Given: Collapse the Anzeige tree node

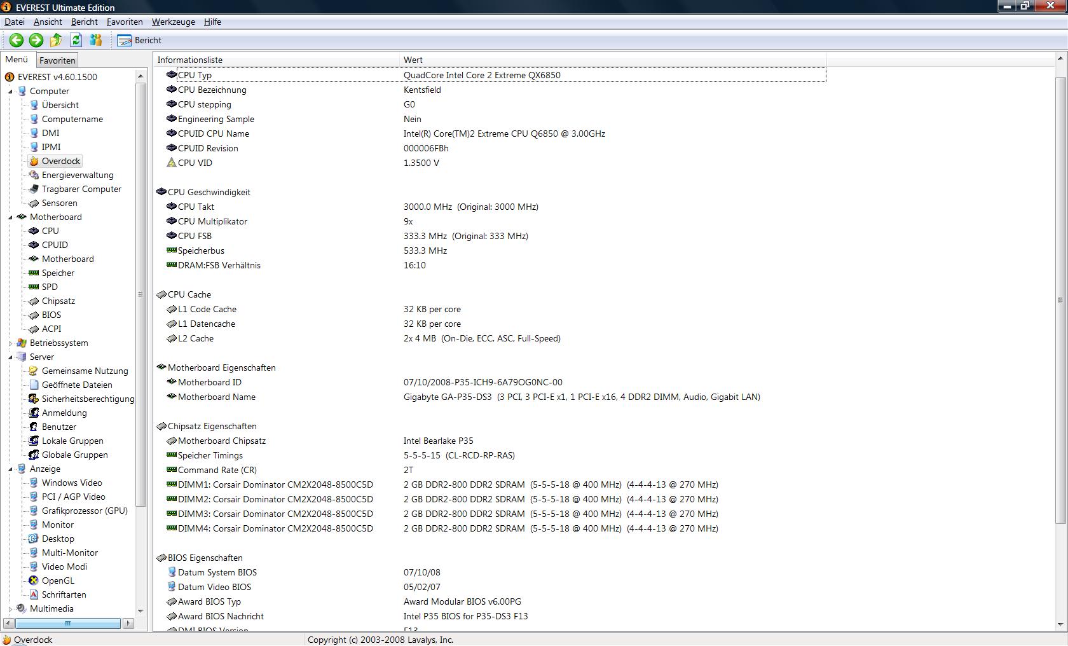Looking at the screenshot, I should [11, 469].
